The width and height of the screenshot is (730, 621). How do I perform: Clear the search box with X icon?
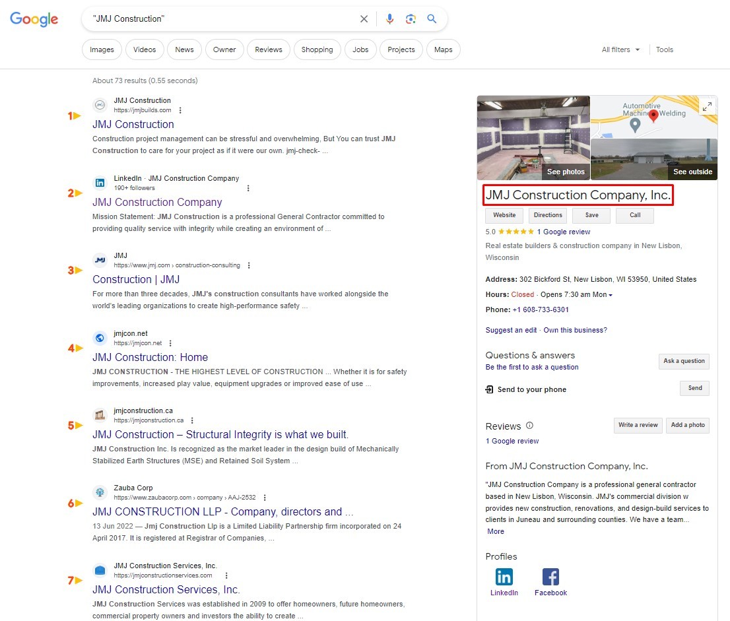[x=364, y=19]
